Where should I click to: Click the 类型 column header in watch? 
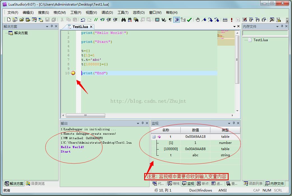click(225, 130)
